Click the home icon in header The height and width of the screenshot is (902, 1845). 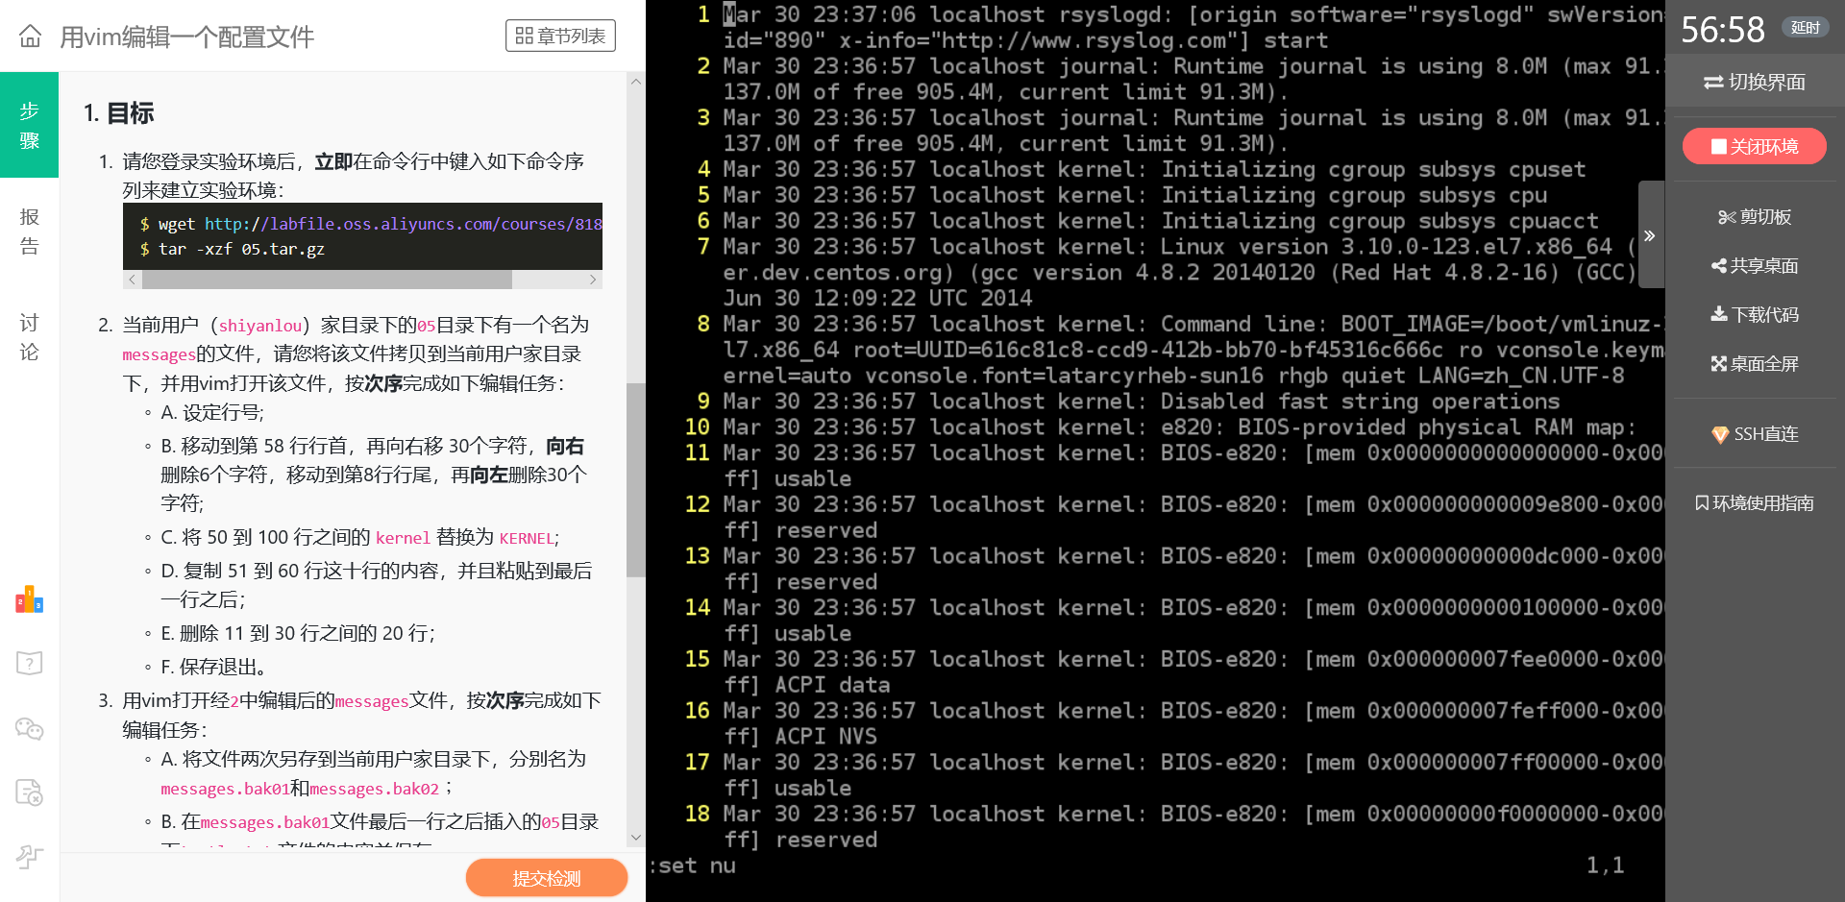coord(31,37)
